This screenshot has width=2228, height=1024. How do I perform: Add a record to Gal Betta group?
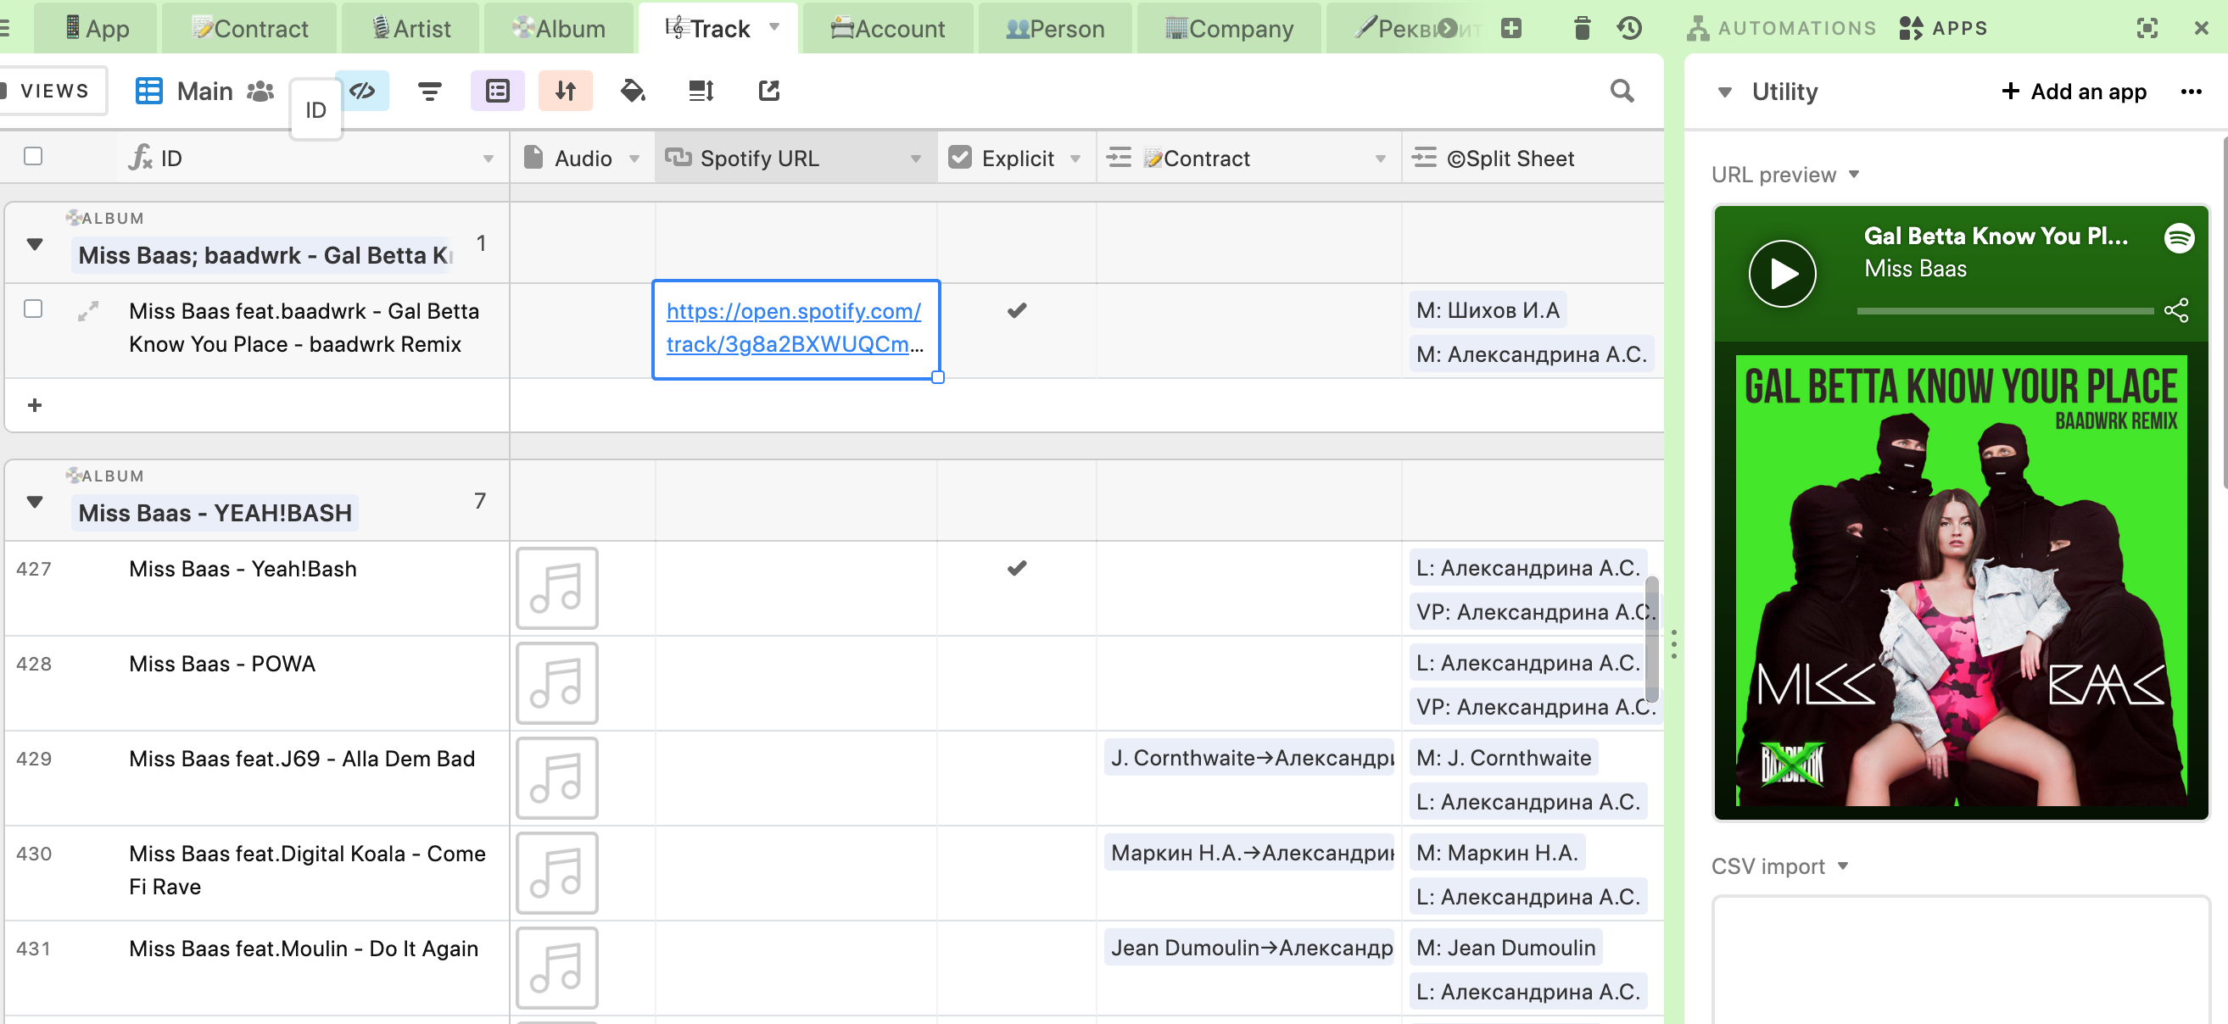pos(35,405)
